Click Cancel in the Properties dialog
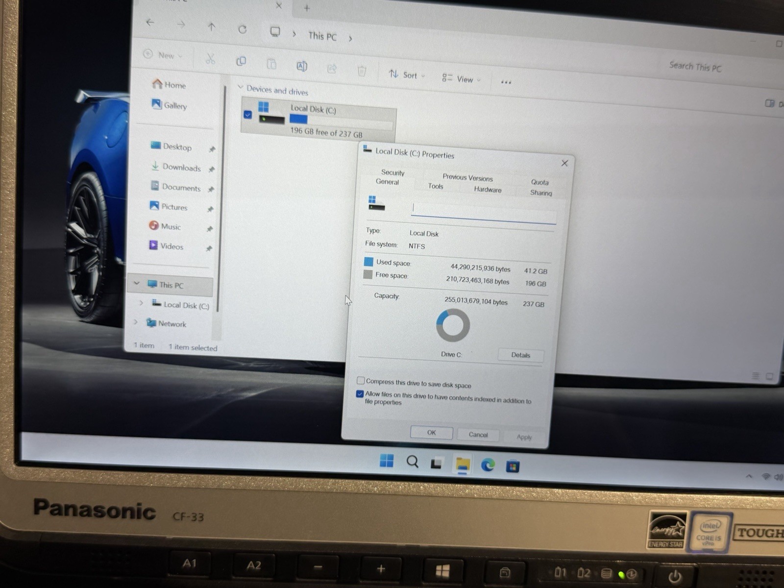The height and width of the screenshot is (588, 784). 478,435
